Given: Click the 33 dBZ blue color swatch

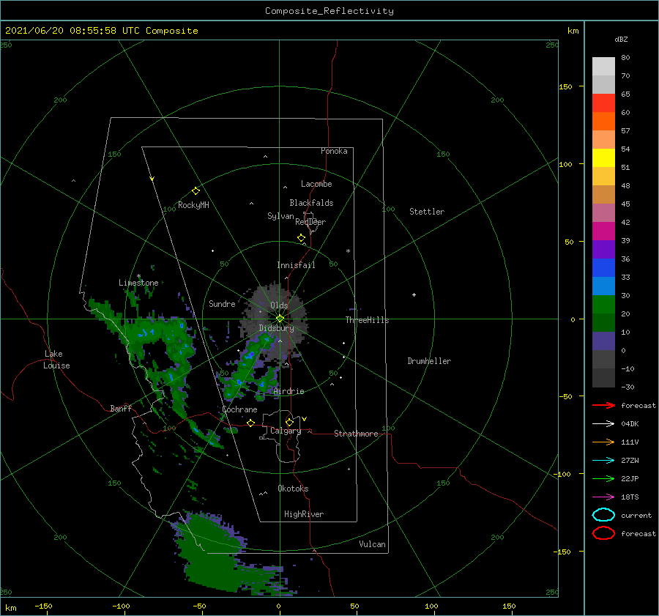Looking at the screenshot, I should click(603, 267).
